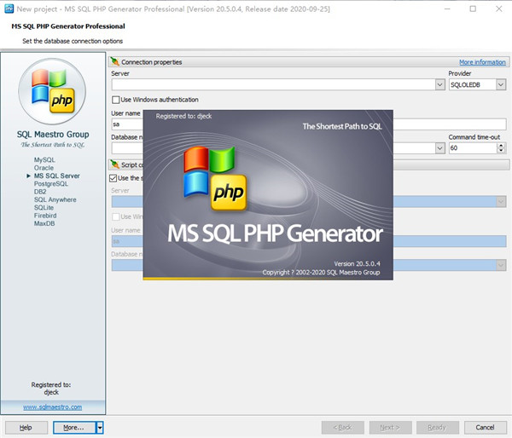
Task: Choose SQL Anywhere from sidebar list
Action: tap(55, 200)
